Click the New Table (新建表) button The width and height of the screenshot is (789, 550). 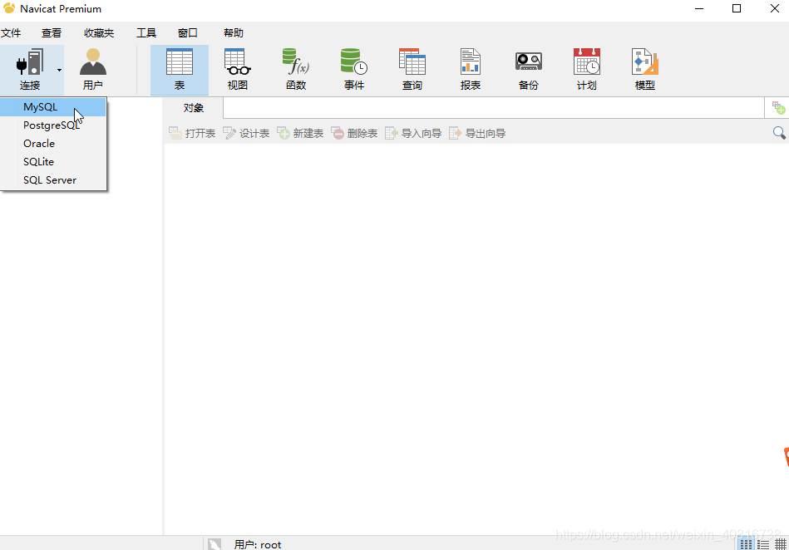click(300, 133)
